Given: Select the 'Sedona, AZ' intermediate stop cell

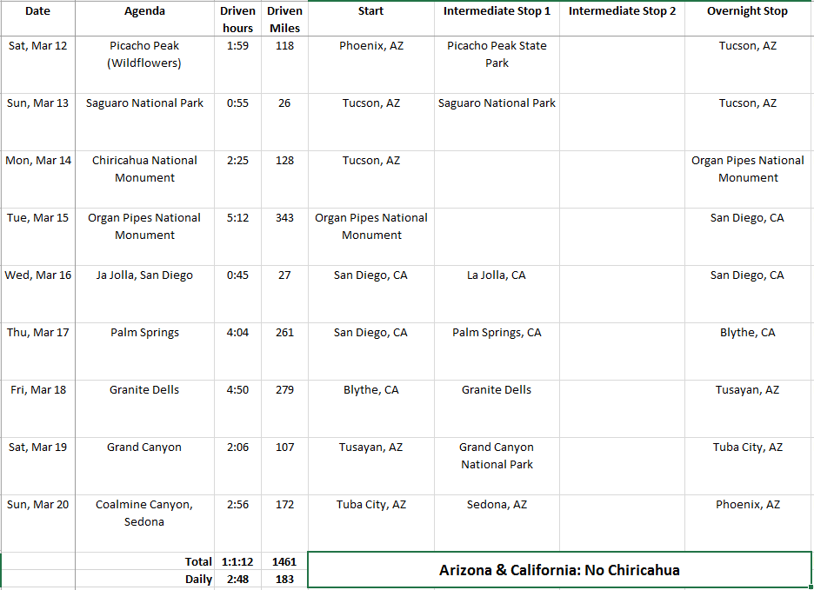Looking at the screenshot, I should point(497,505).
